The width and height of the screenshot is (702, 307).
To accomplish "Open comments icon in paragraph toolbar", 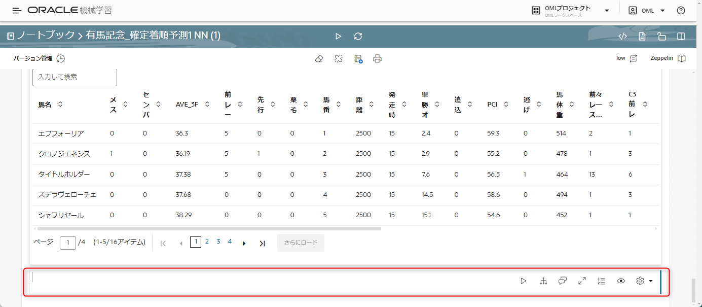I will click(x=563, y=281).
